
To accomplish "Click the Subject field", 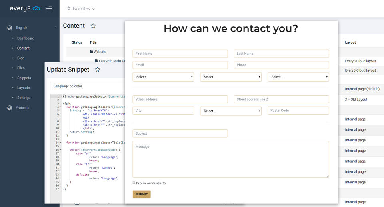I will [x=180, y=133].
